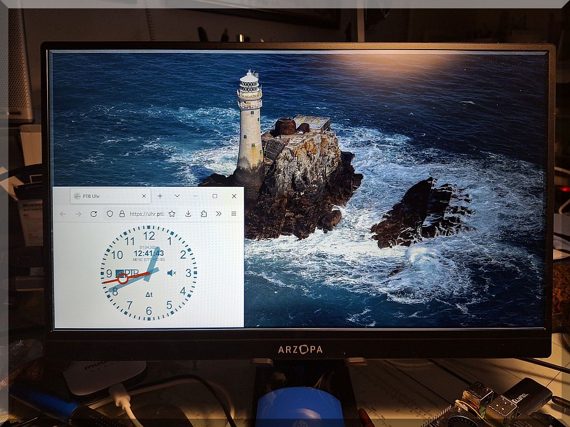Expand more tools double-chevron overflow

click(219, 214)
